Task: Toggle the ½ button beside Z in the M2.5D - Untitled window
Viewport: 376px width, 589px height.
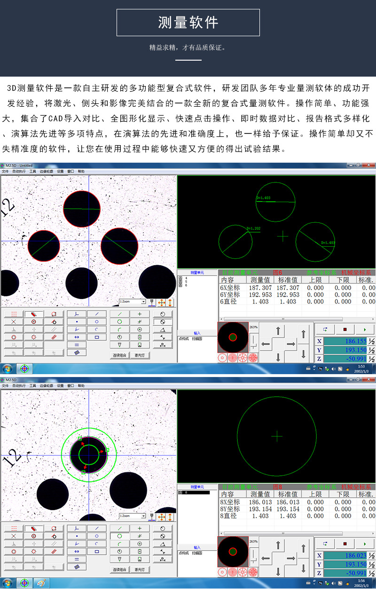Action: [371, 359]
